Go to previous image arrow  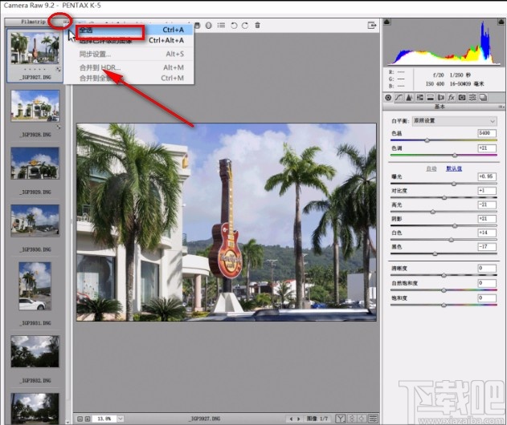[x=291, y=419]
